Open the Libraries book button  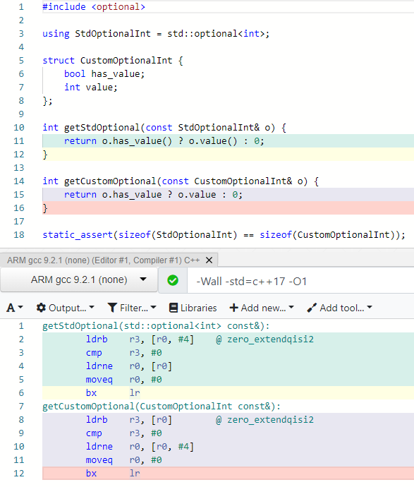[193, 308]
